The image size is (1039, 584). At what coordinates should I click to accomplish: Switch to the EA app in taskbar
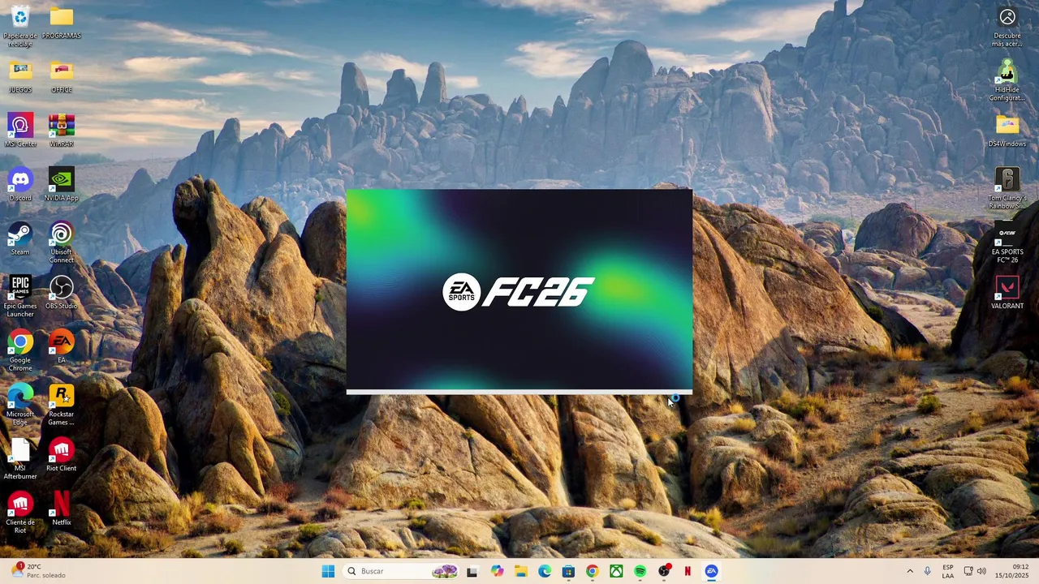pyautogui.click(x=711, y=571)
